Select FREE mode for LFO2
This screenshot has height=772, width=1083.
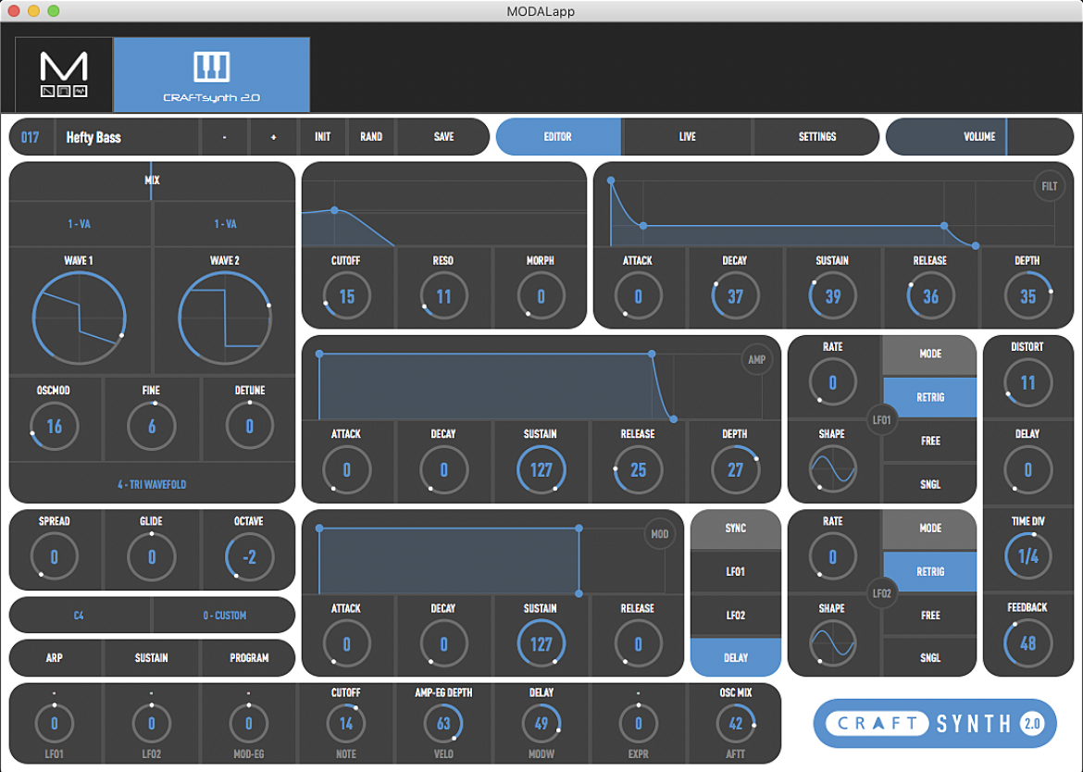click(x=929, y=615)
